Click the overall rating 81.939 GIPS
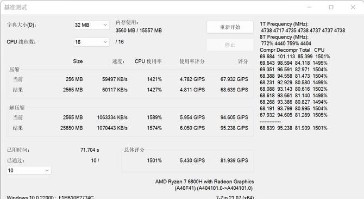The image size is (364, 199). pos(234,160)
